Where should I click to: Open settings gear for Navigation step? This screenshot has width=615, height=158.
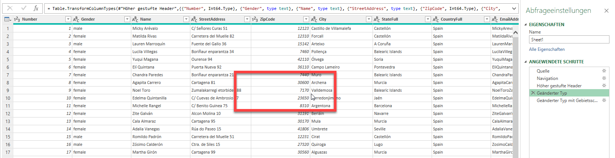coord(604,78)
